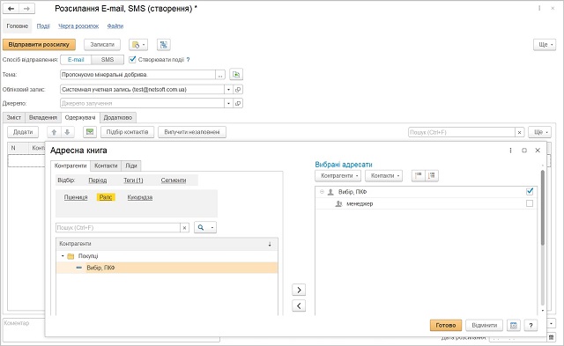The width and height of the screenshot is (564, 346).
Task: Open the address book kebab menu
Action: (510, 151)
